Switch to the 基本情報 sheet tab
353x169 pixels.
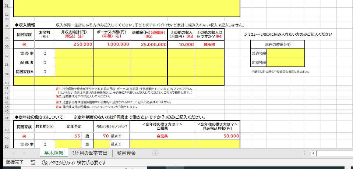pyautogui.click(x=54, y=153)
